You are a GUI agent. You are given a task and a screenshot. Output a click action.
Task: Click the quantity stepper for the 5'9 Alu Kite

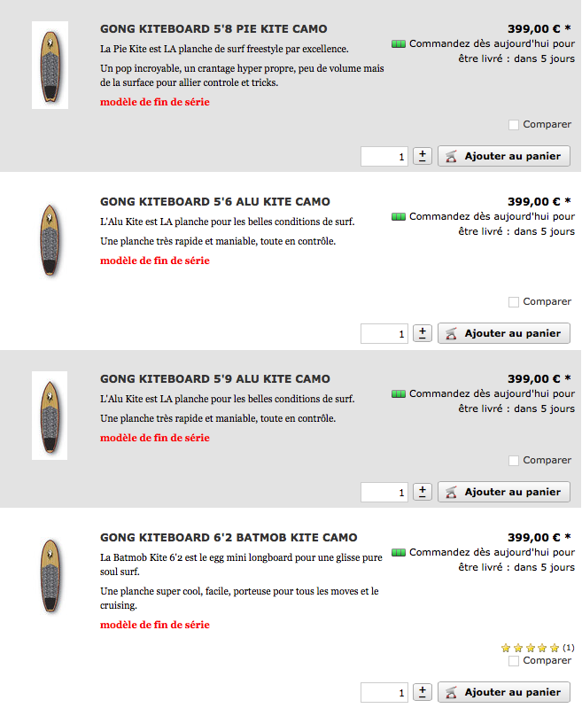point(423,492)
